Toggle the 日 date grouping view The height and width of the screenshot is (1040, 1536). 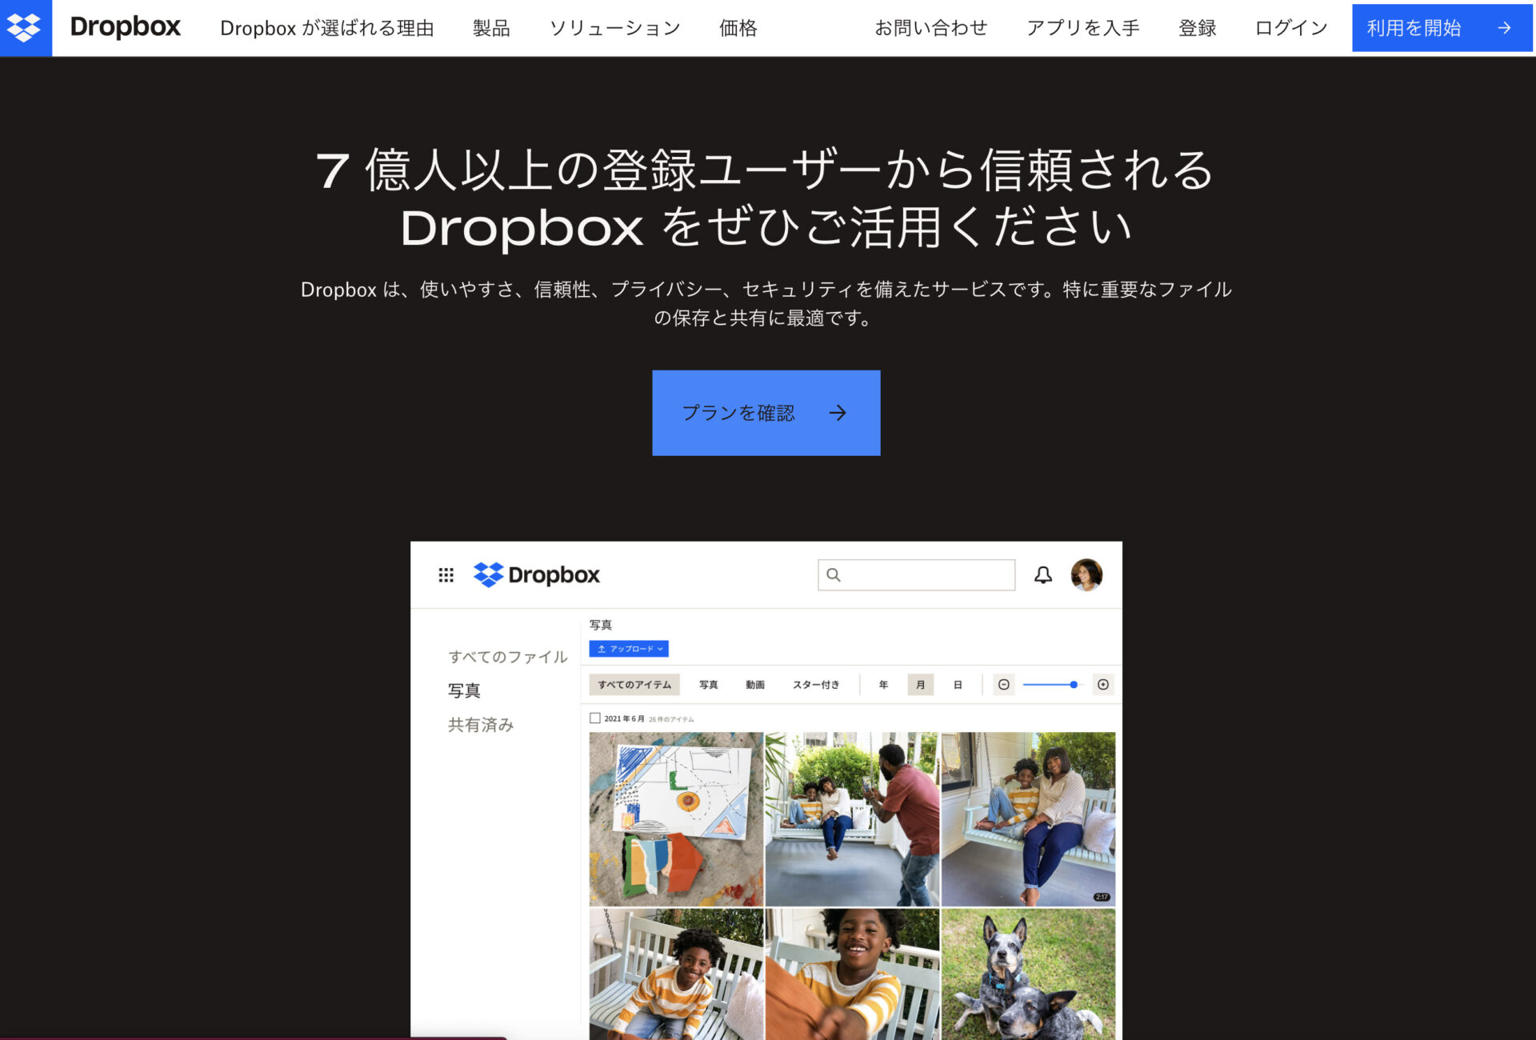957,684
